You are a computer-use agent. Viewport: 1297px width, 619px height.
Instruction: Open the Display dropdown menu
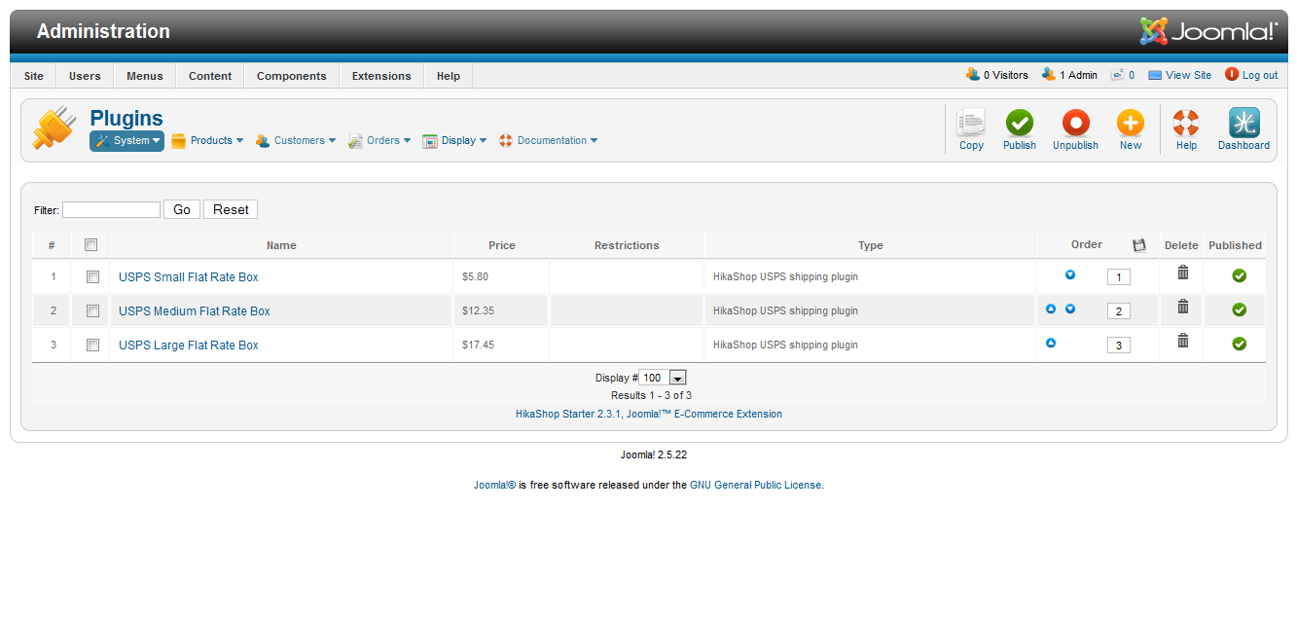pyautogui.click(x=454, y=141)
